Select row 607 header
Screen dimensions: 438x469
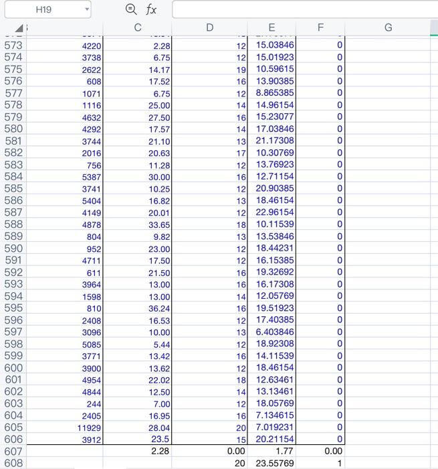[x=13, y=452]
